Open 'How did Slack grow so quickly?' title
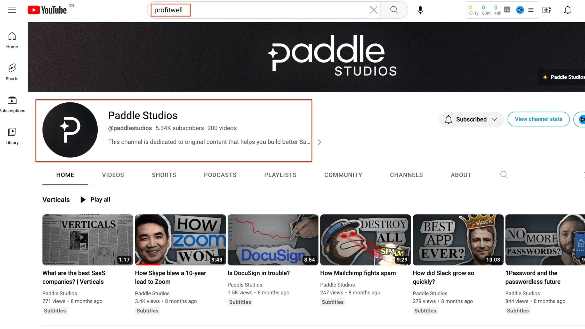 point(443,277)
